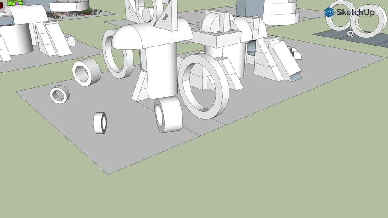Pick the small upright cylinder near front platform edge
388x218 pixels.
[x=100, y=123]
